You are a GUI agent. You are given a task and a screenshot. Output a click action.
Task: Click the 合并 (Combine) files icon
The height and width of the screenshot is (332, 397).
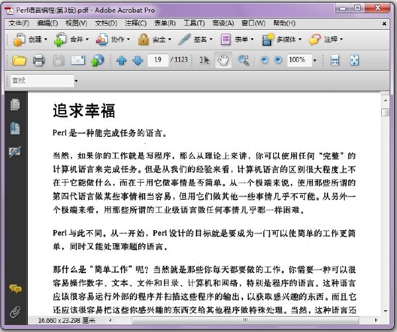coord(60,40)
